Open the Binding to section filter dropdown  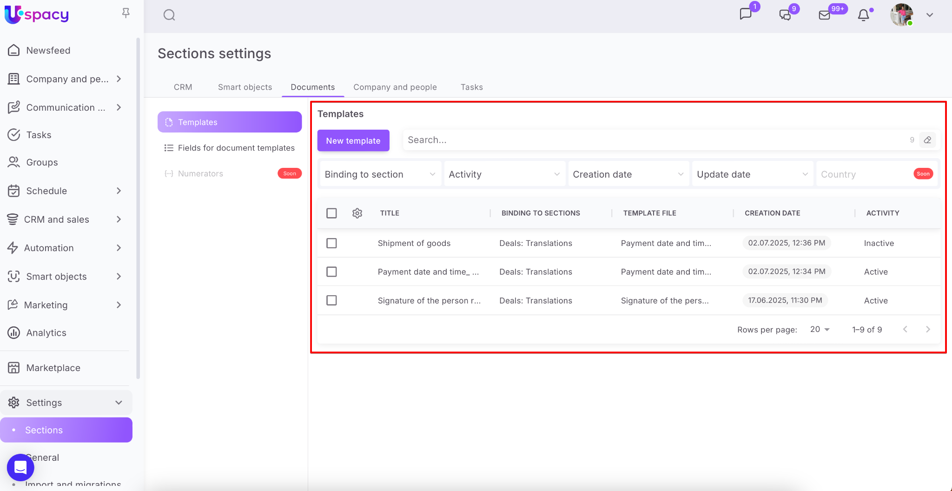pos(380,174)
